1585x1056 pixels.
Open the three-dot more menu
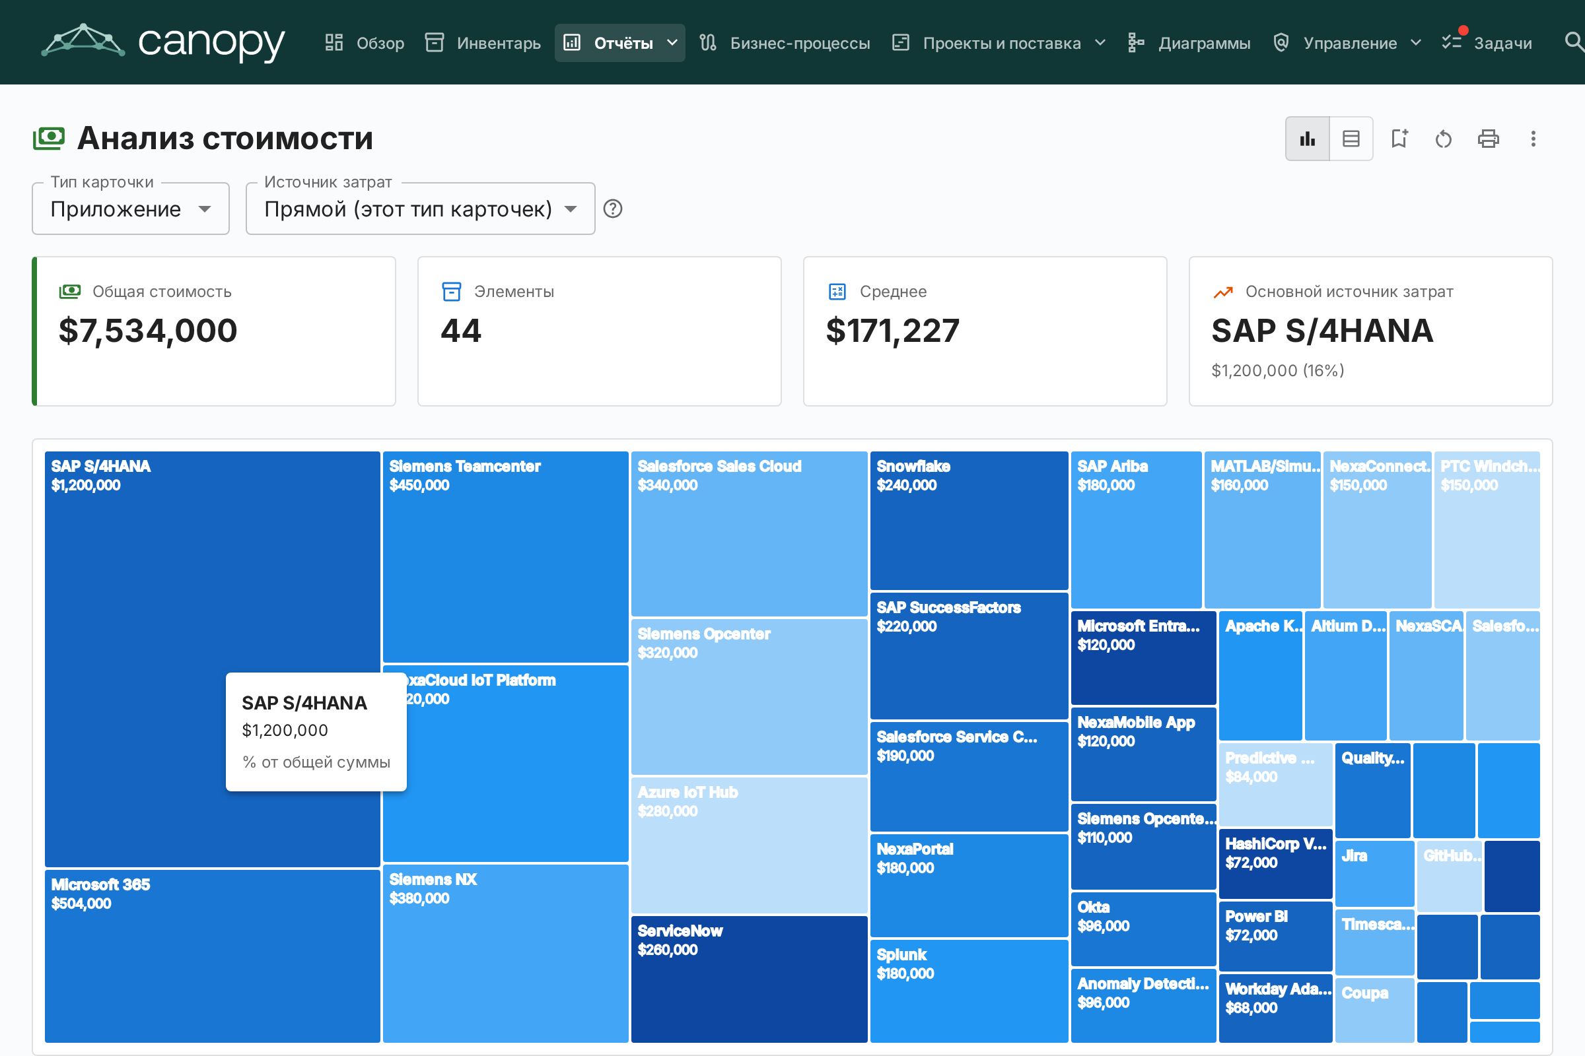point(1533,139)
